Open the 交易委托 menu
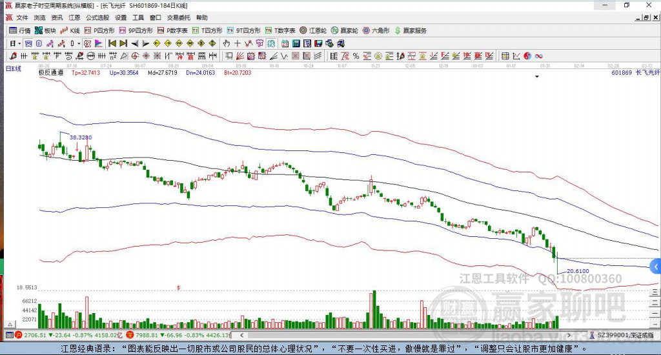The image size is (661, 355). 179,17
